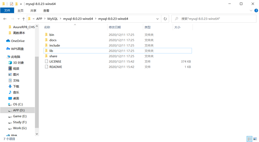Select the lib folder icon
The image size is (259, 142).
[46, 51]
